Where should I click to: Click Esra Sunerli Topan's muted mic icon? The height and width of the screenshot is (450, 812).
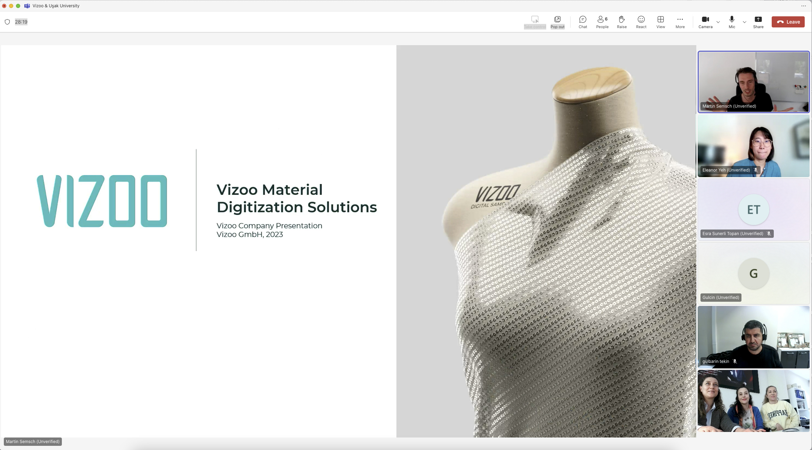769,234
